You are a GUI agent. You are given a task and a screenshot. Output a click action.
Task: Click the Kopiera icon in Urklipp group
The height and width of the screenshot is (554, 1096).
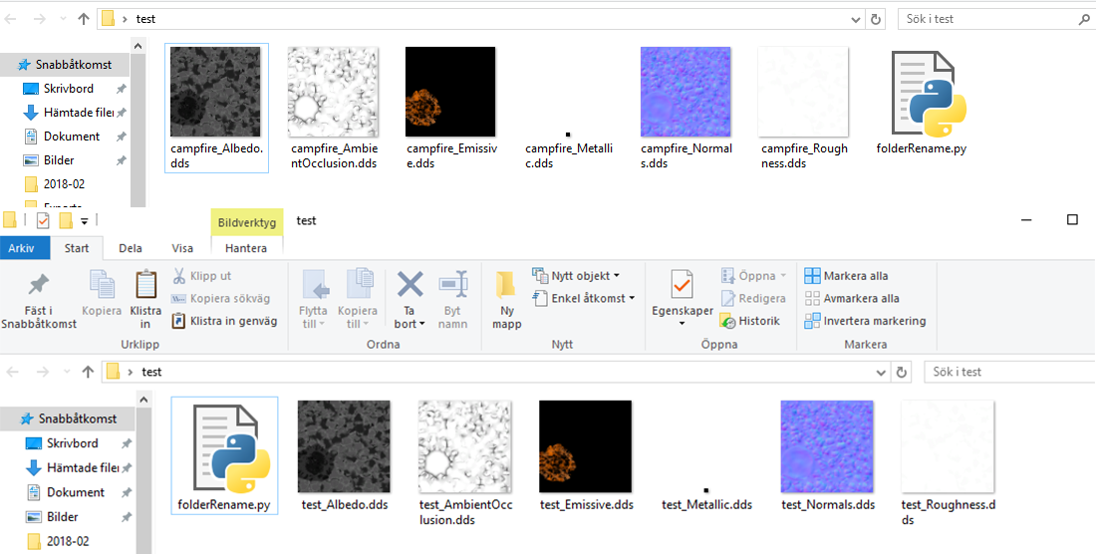102,284
